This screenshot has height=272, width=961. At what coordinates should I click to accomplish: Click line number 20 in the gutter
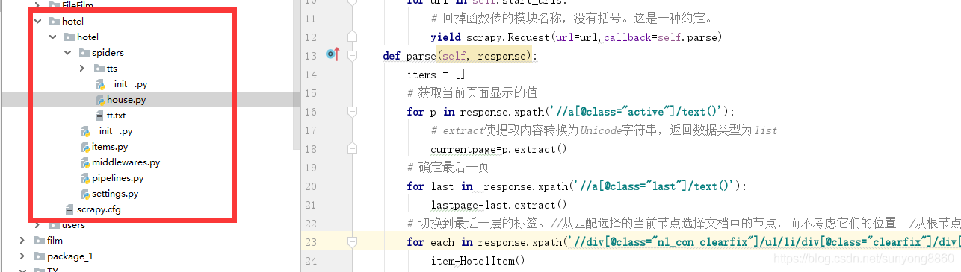[311, 186]
